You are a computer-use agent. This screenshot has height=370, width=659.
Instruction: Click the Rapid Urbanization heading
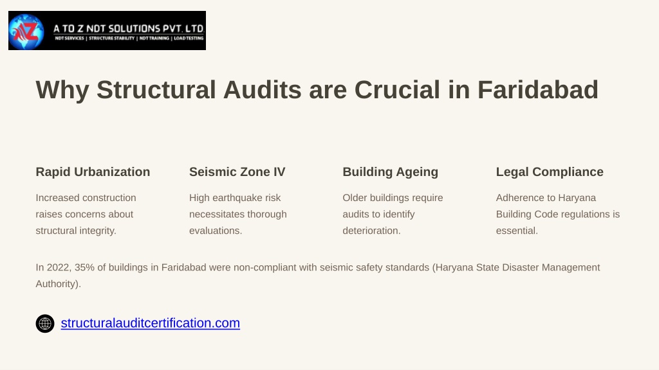[x=93, y=172]
